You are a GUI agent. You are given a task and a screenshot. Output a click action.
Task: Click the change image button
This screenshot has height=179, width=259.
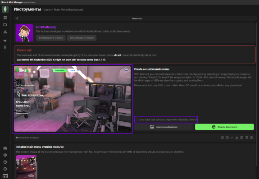(164, 127)
